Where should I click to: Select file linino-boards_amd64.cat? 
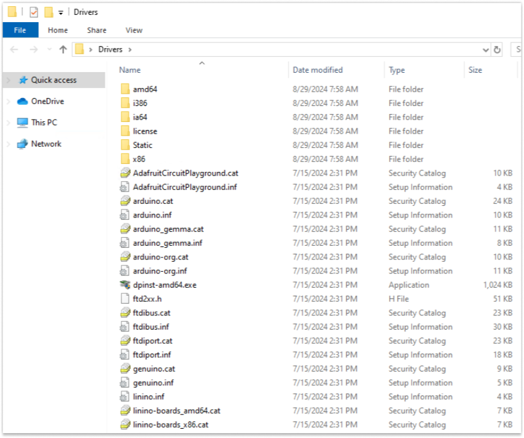pos(176,411)
